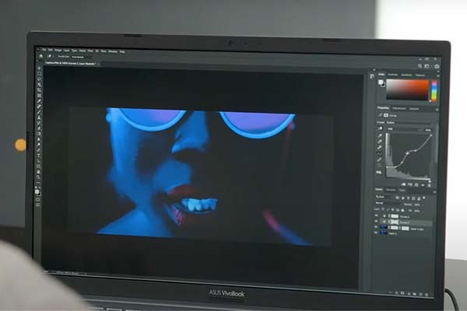
Task: Toggle adjustment visibility eye in Properties
Action: (423, 185)
